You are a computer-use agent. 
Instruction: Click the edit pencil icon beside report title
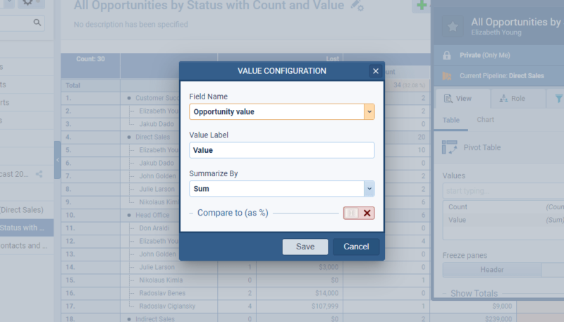coord(357,6)
